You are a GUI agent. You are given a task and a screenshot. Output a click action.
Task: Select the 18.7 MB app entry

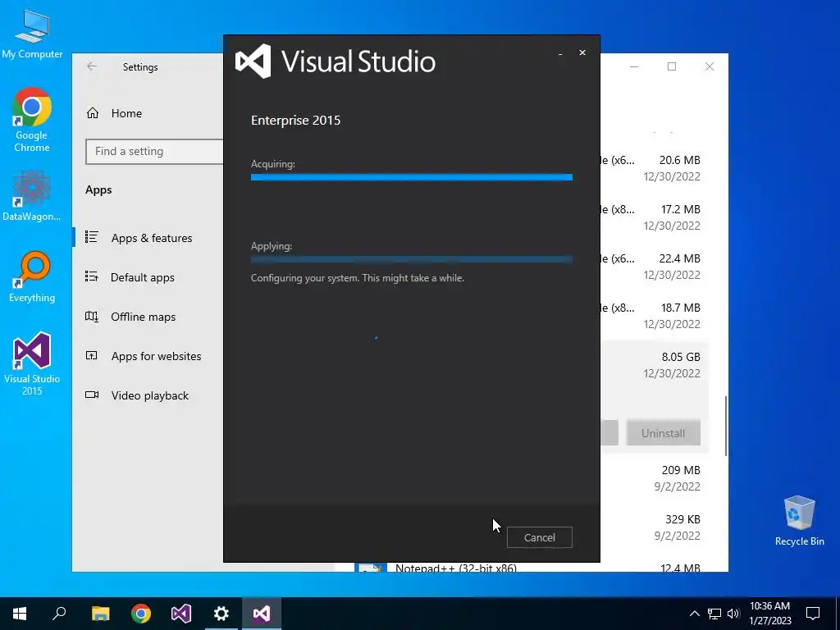point(655,316)
